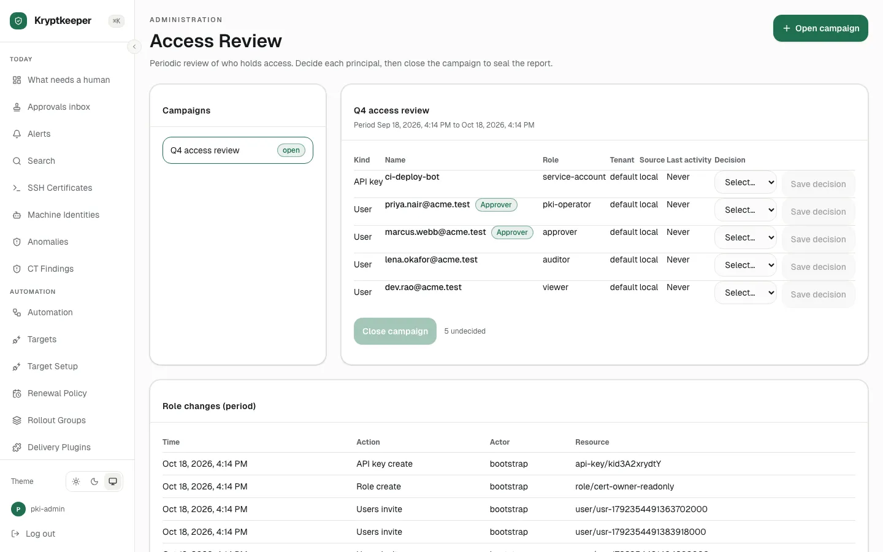Click the SSH Certificates terminal icon
Screen dimensions: 883x552
[17, 188]
